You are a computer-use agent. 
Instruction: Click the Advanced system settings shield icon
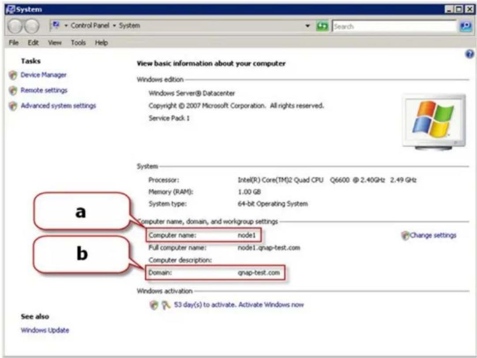click(x=13, y=106)
